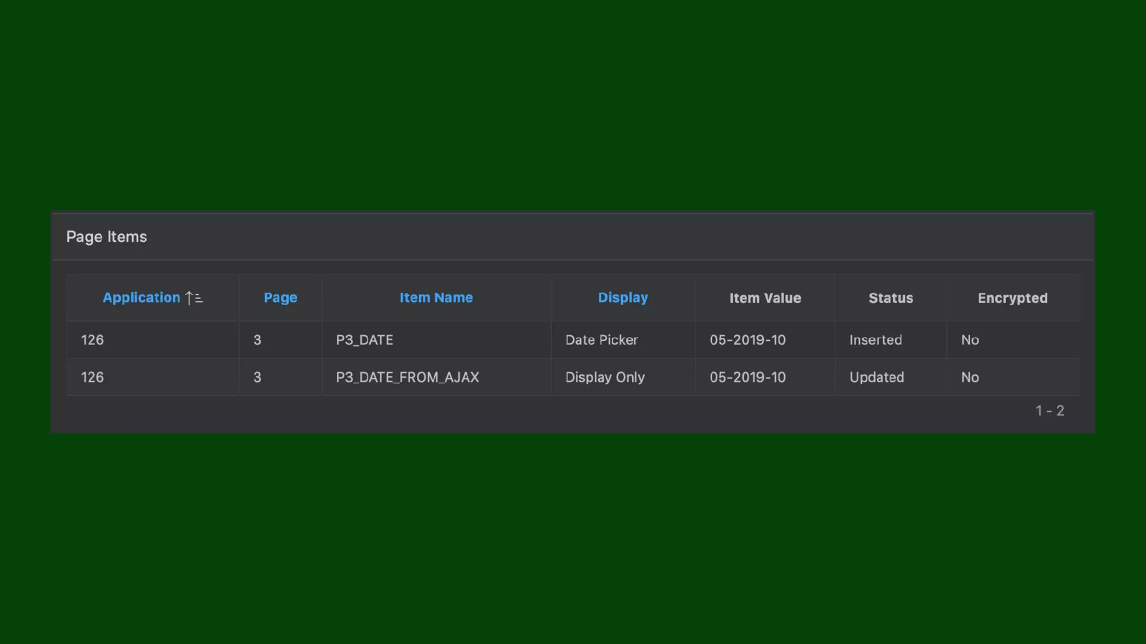Screen dimensions: 1146x644
Task: Click second row's 05-2019-10 item value
Action: click(x=748, y=377)
